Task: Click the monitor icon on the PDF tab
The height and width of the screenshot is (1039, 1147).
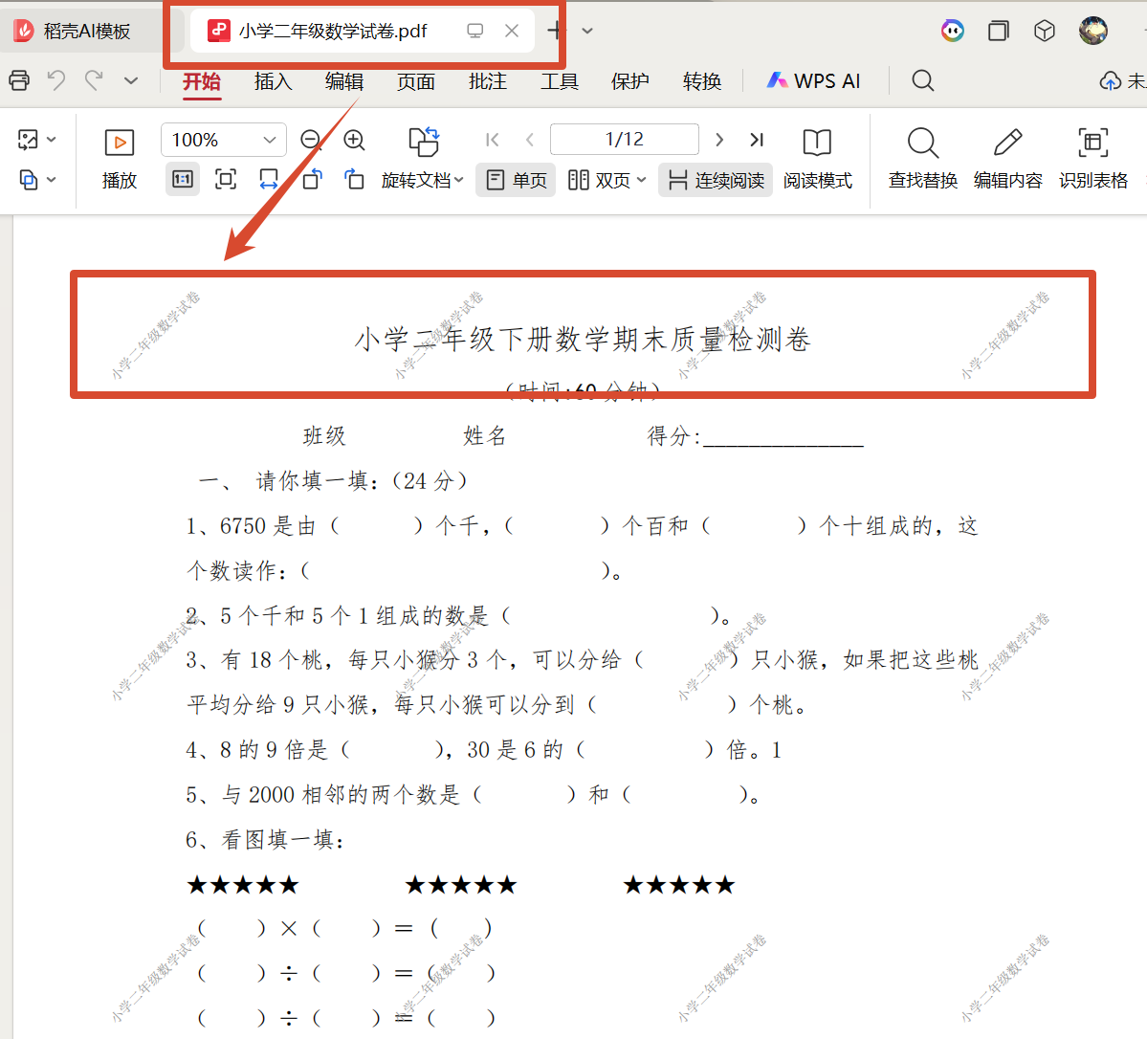Action: point(475,31)
